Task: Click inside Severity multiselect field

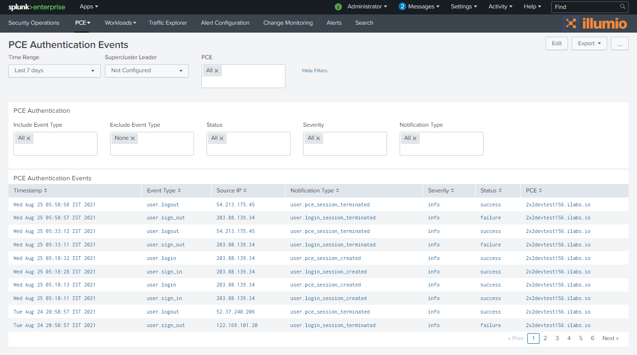Action: coord(345,143)
